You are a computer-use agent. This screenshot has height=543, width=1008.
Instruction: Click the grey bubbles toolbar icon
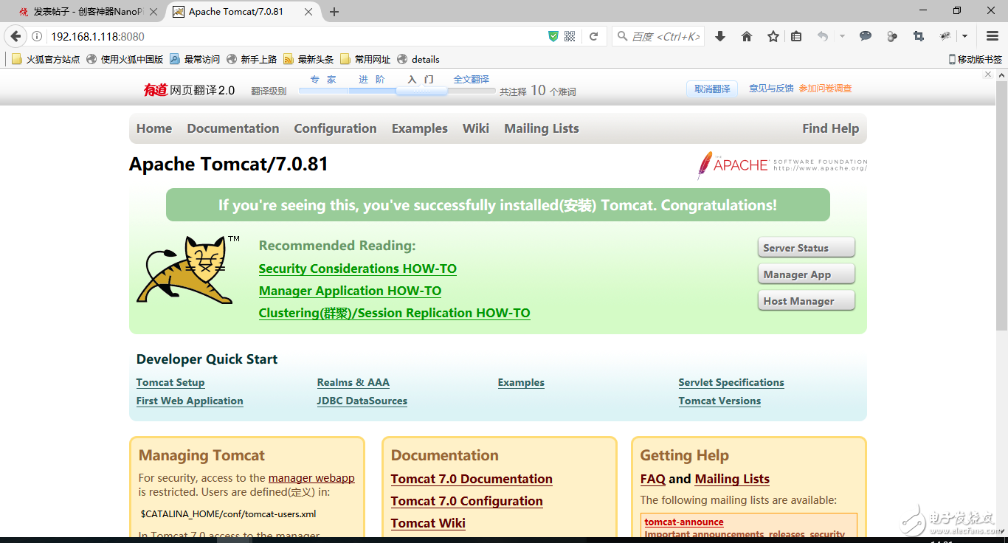click(x=892, y=36)
